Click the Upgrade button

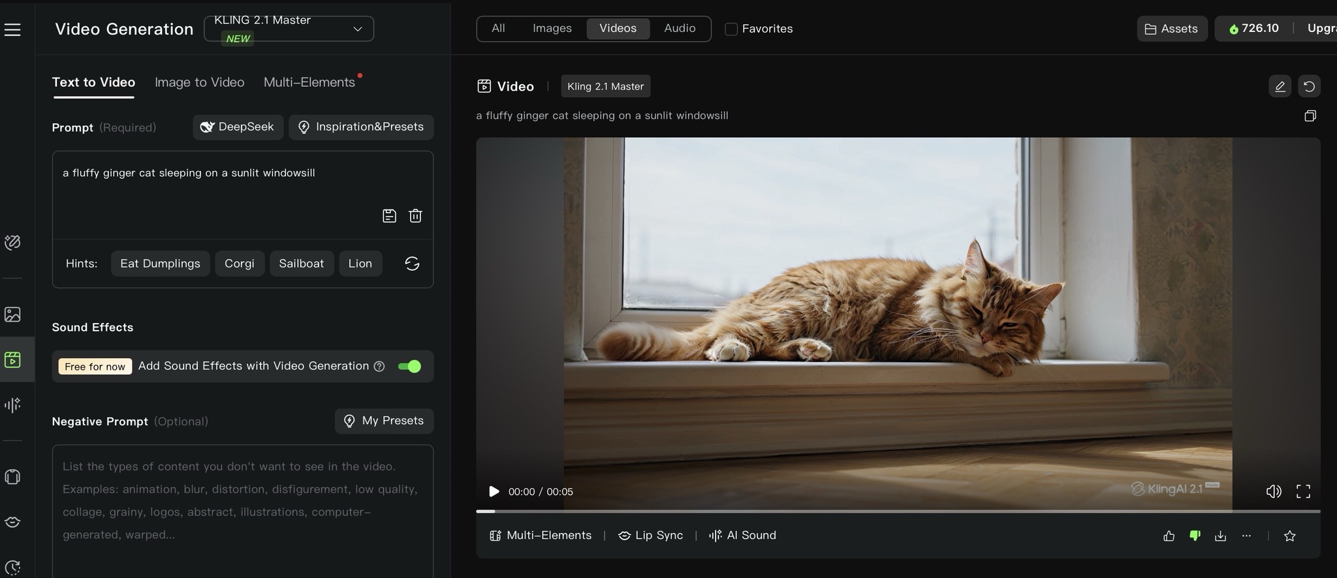click(x=1321, y=29)
